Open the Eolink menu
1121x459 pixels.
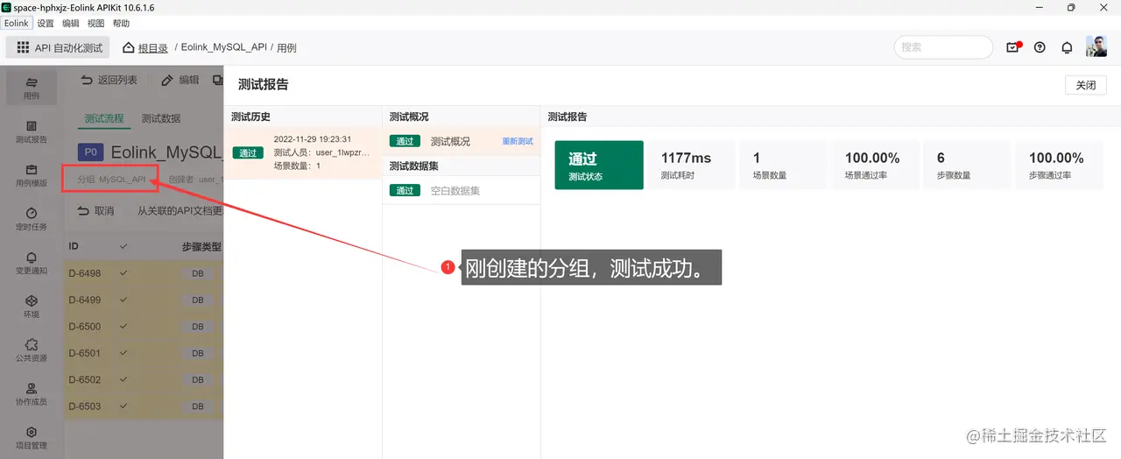pos(17,24)
